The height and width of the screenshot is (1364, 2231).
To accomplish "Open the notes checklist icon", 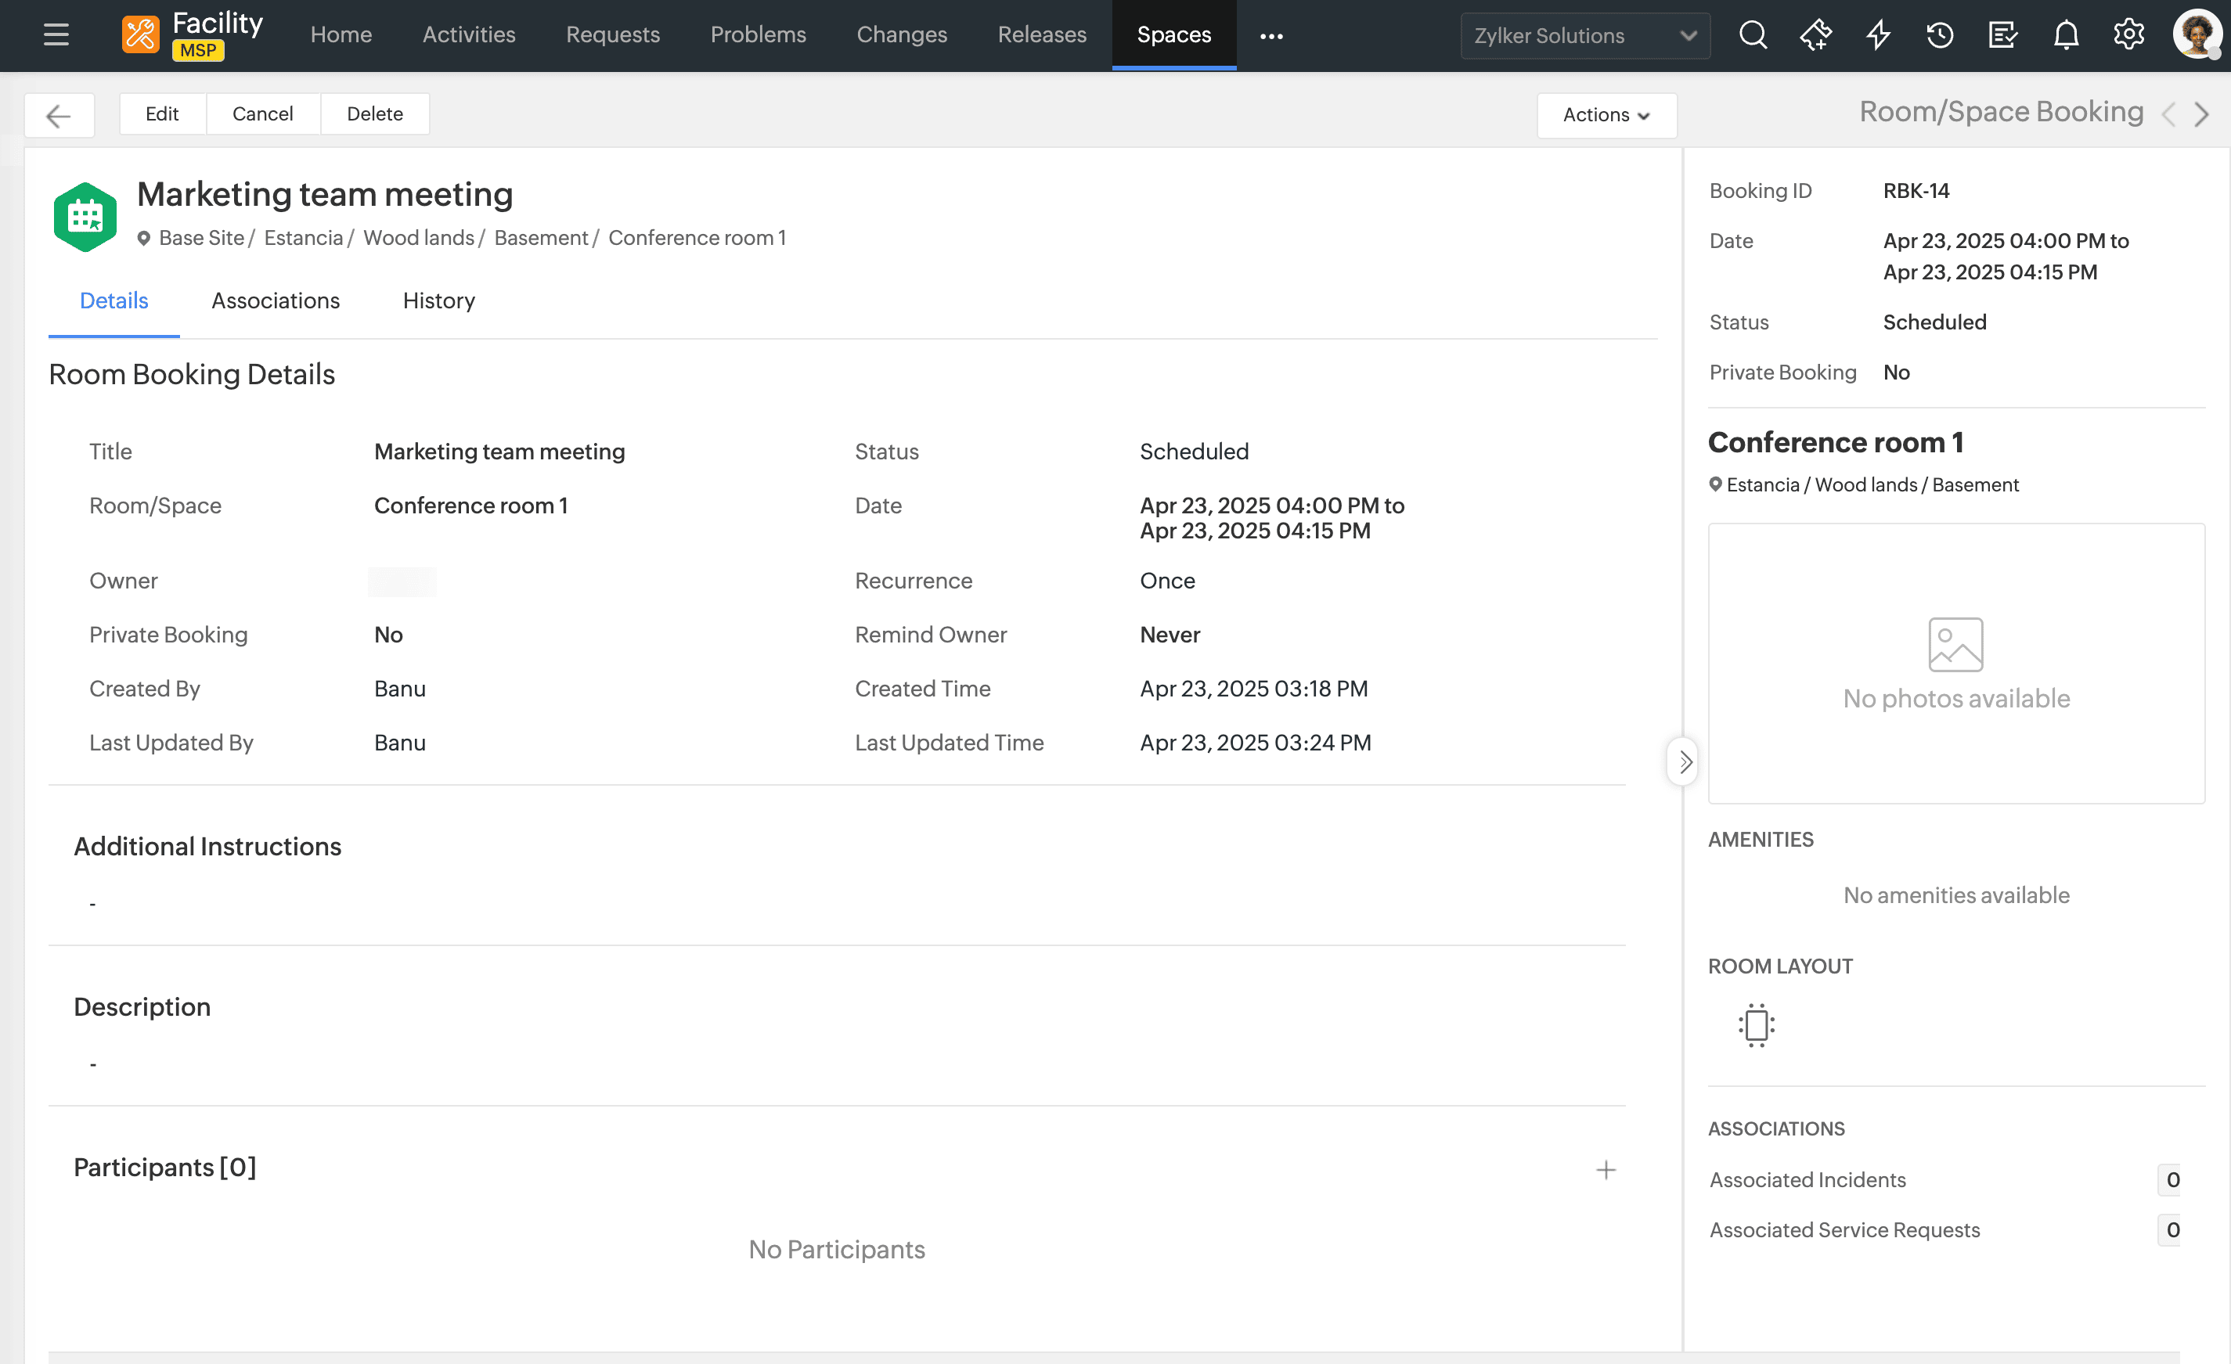I will click(x=2003, y=35).
